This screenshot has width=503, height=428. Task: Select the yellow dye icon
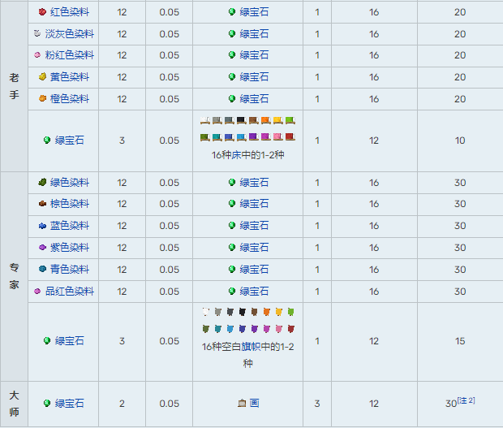(43, 77)
